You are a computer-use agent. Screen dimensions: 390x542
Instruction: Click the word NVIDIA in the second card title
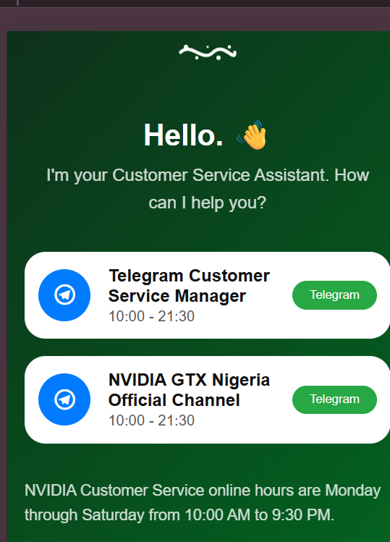[x=137, y=380]
